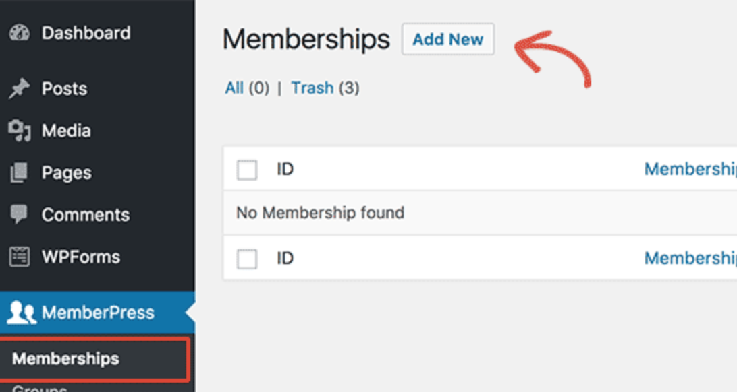The image size is (737, 392).
Task: Click the ID column header label
Action: coord(285,169)
